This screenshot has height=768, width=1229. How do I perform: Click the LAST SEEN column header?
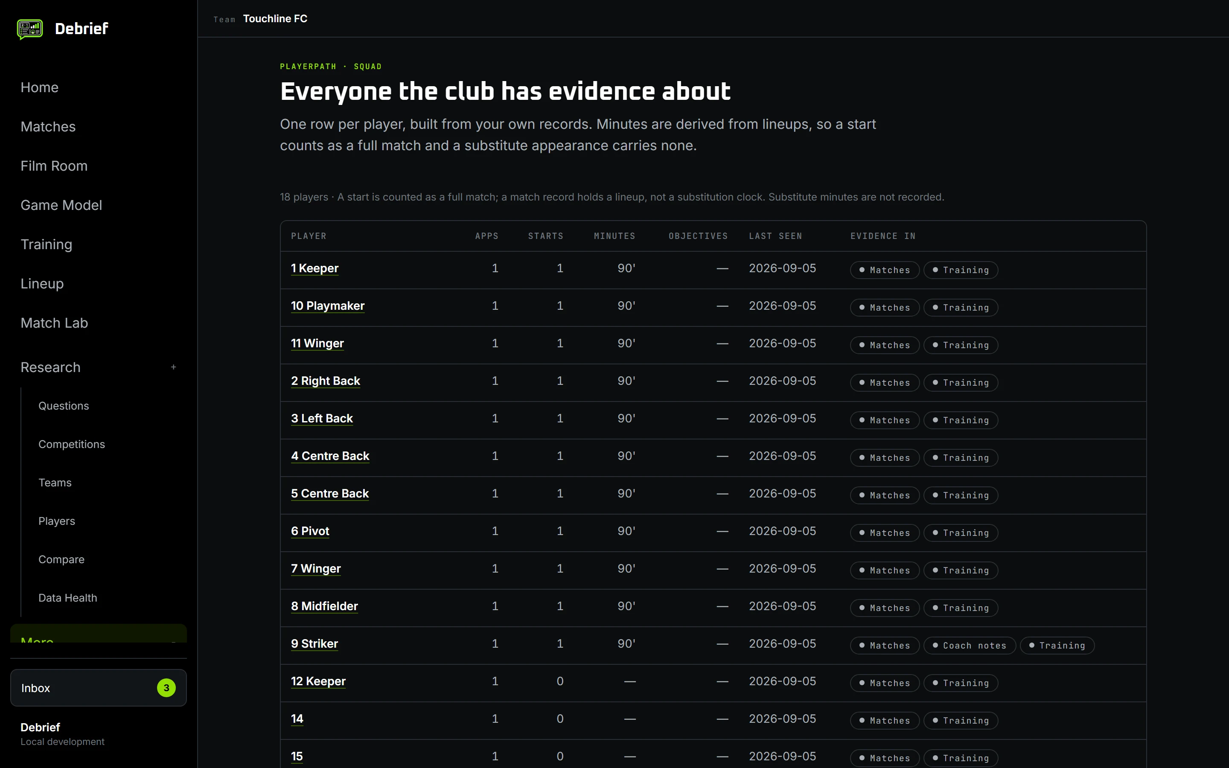(x=775, y=236)
